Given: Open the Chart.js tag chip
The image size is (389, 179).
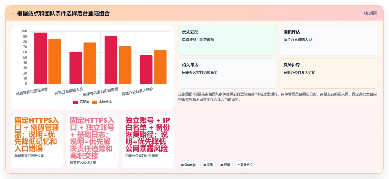Looking at the screenshot, I should (188, 165).
